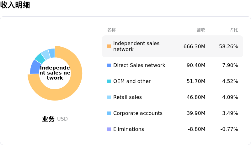The image size is (251, 145).
Task: Click the teal OEM and other swatch
Action: pos(109,81)
